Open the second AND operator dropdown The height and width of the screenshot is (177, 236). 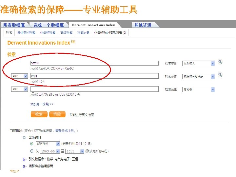tap(20, 89)
